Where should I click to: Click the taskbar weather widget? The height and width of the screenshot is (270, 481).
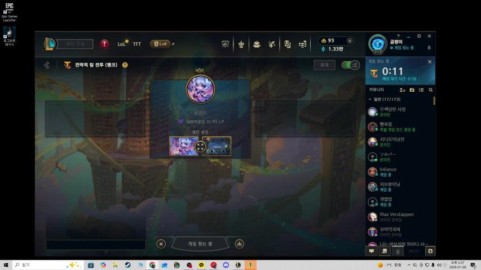(390, 265)
